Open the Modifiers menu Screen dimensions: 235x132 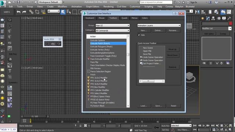coord(62,7)
